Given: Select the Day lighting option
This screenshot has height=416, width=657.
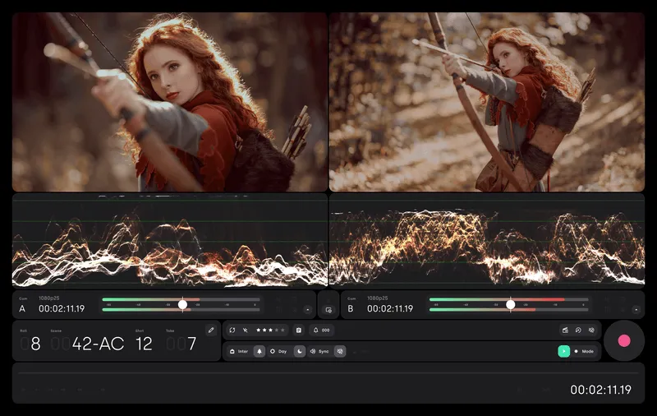Looking at the screenshot, I should tap(278, 351).
